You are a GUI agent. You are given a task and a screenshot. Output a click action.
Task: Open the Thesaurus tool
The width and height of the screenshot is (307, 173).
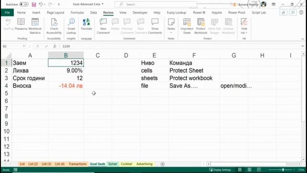[x=21, y=25]
